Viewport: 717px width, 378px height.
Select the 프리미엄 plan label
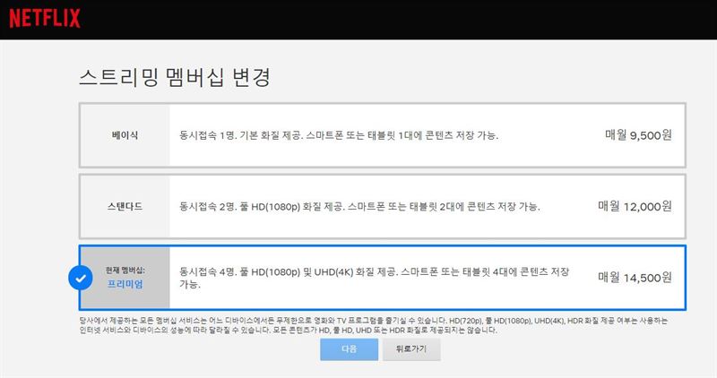[125, 284]
